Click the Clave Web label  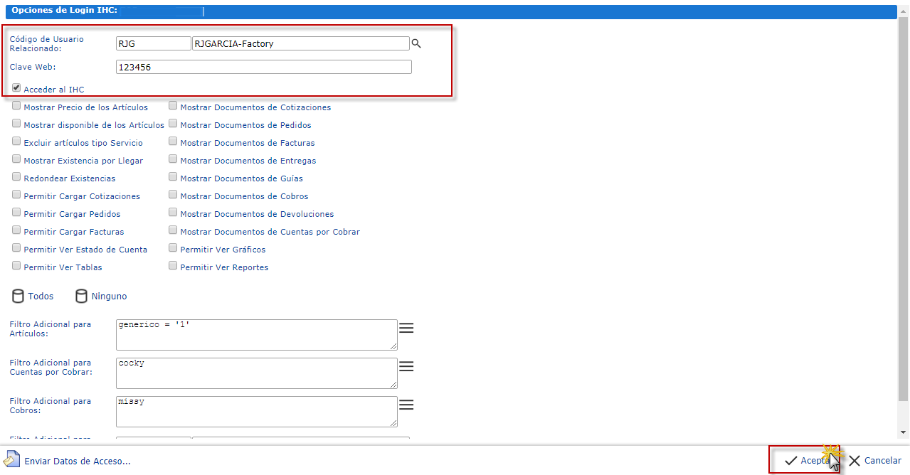tap(33, 67)
